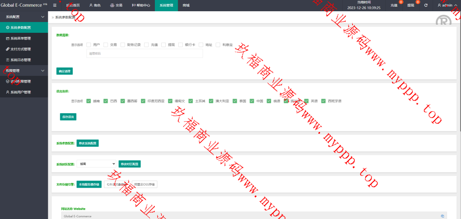The height and width of the screenshot is (219, 461).
Task: Switch to the 交易 top tab
Action: point(116,5)
